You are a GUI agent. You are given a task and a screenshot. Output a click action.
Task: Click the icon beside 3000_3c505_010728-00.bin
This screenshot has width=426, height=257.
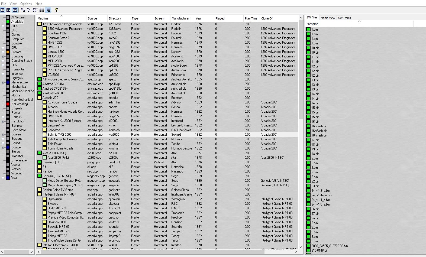coord(308,246)
